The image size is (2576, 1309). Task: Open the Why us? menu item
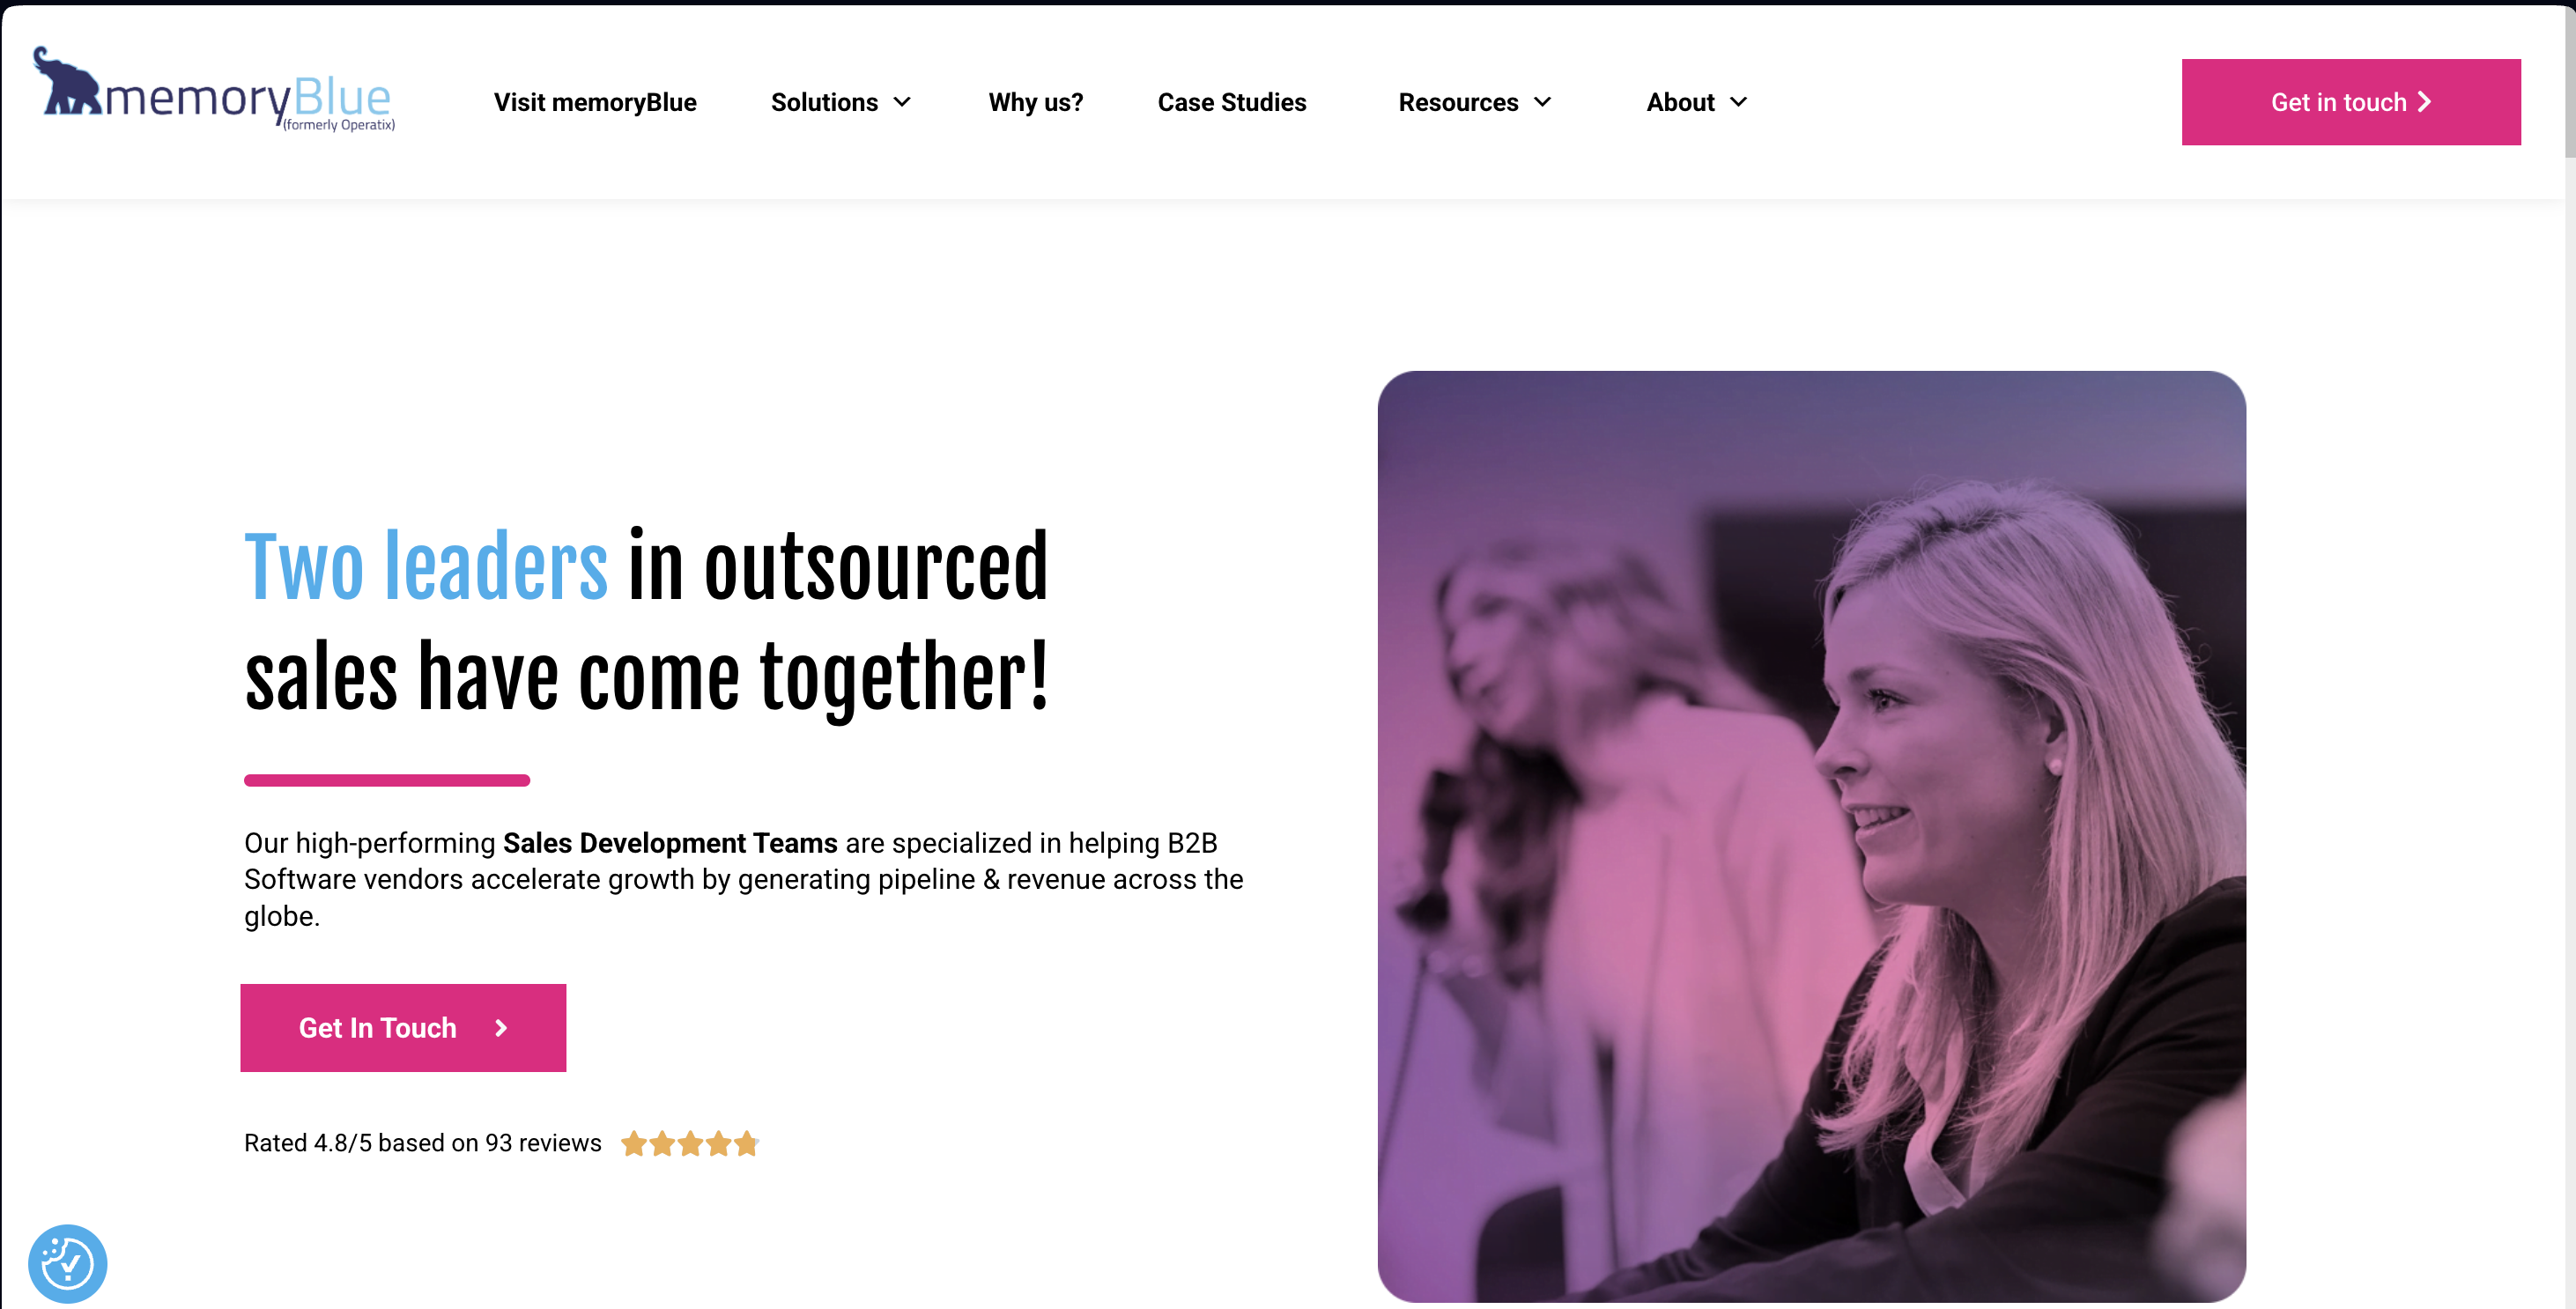point(1035,102)
